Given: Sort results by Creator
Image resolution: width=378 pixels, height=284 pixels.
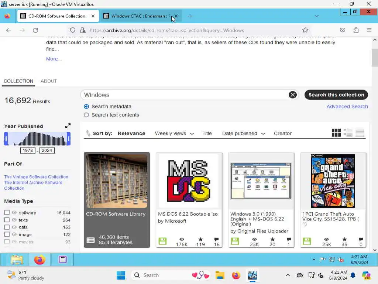Looking at the screenshot, I should (x=282, y=133).
